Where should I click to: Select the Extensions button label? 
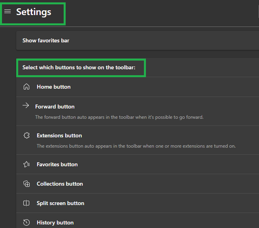59,135
